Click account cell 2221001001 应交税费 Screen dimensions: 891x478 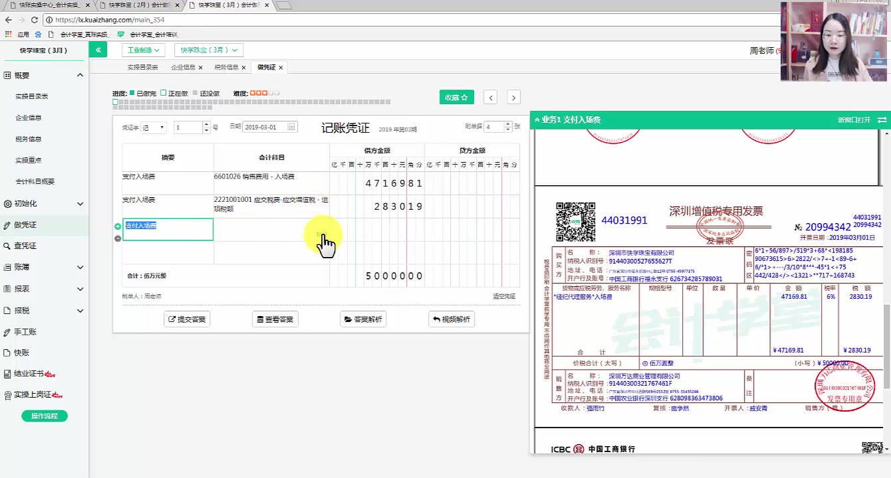click(271, 206)
